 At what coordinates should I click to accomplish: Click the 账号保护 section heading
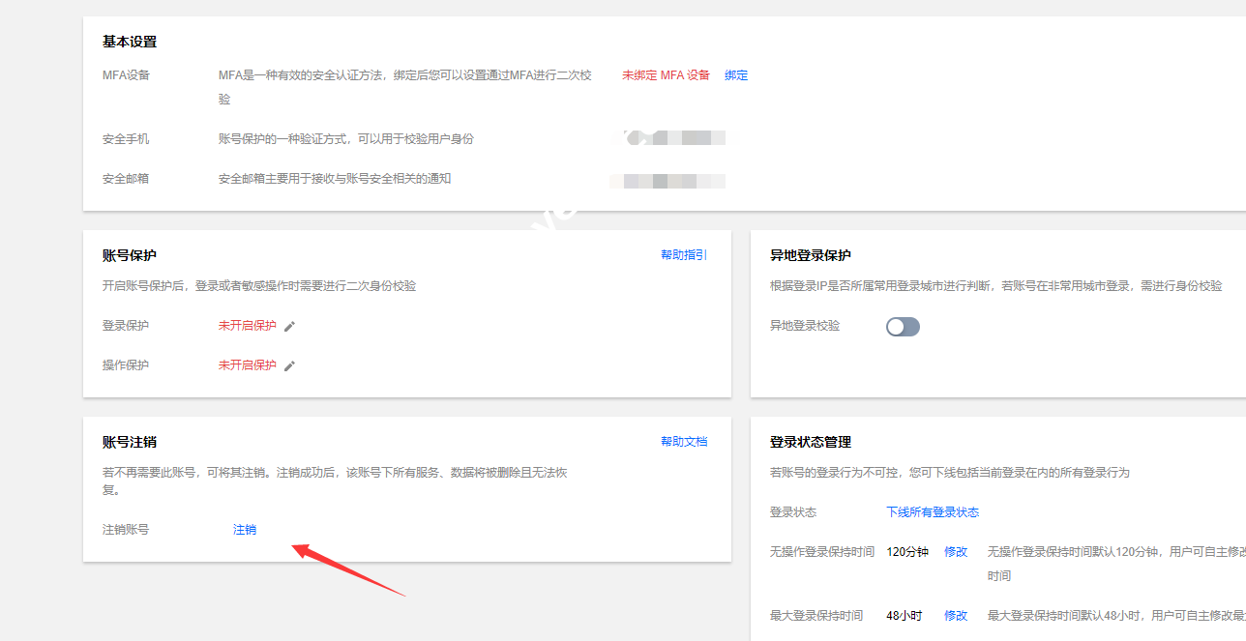(130, 256)
